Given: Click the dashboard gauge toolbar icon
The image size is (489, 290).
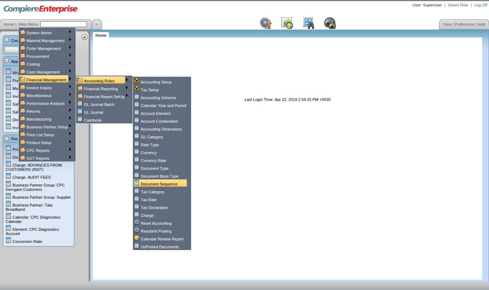Looking at the screenshot, I should tap(330, 23).
